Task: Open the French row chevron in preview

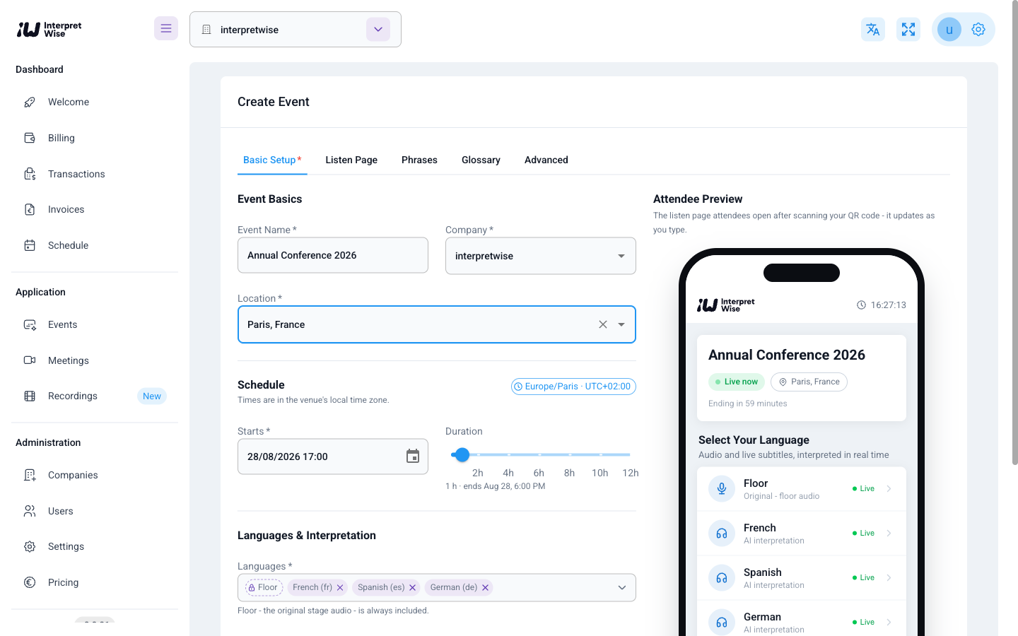Action: pos(889,533)
